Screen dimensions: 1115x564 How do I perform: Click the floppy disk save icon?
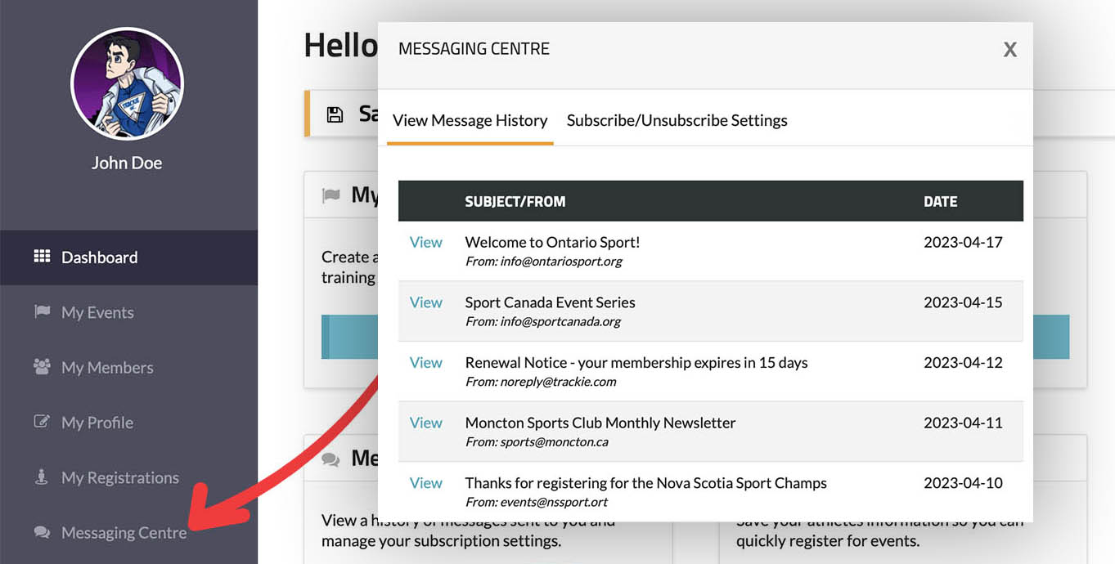(x=335, y=114)
